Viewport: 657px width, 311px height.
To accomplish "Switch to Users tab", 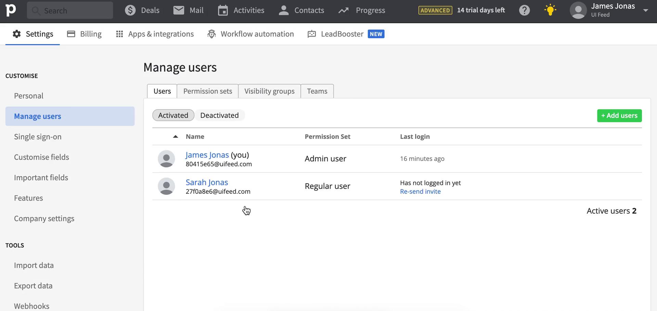I will pos(162,91).
